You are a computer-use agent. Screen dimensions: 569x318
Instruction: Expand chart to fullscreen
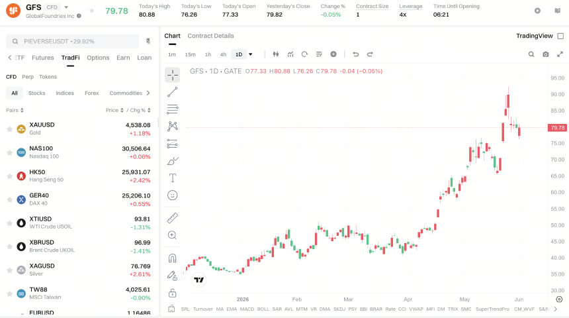pyautogui.click(x=560, y=54)
